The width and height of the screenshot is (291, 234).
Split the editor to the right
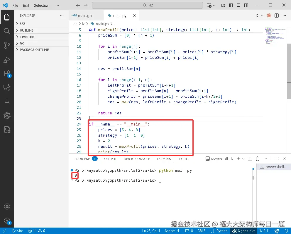tap(277, 16)
